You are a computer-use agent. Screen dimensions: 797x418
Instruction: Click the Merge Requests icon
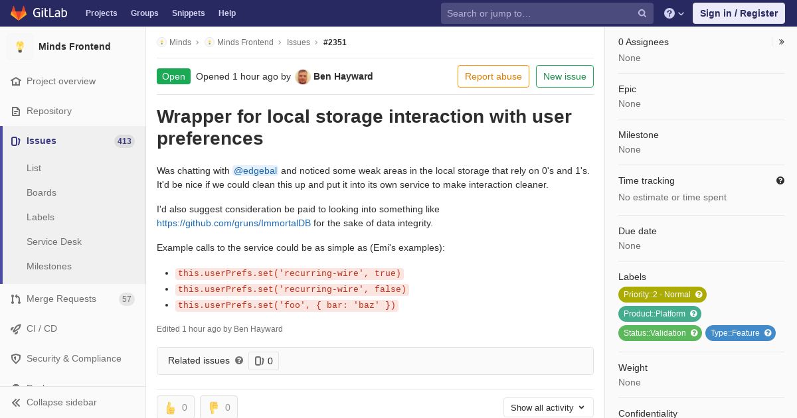tap(16, 299)
